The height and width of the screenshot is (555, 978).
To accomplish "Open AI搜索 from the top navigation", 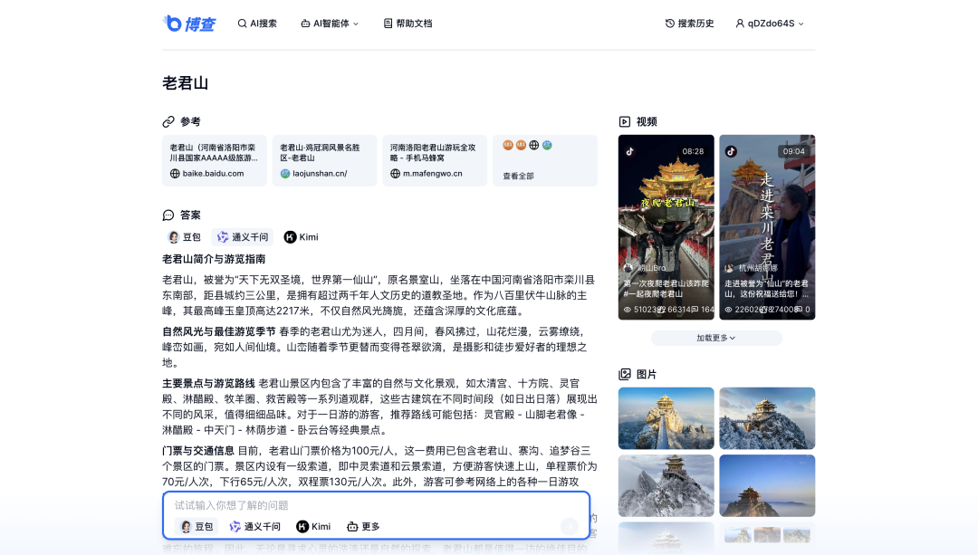I will pyautogui.click(x=257, y=24).
